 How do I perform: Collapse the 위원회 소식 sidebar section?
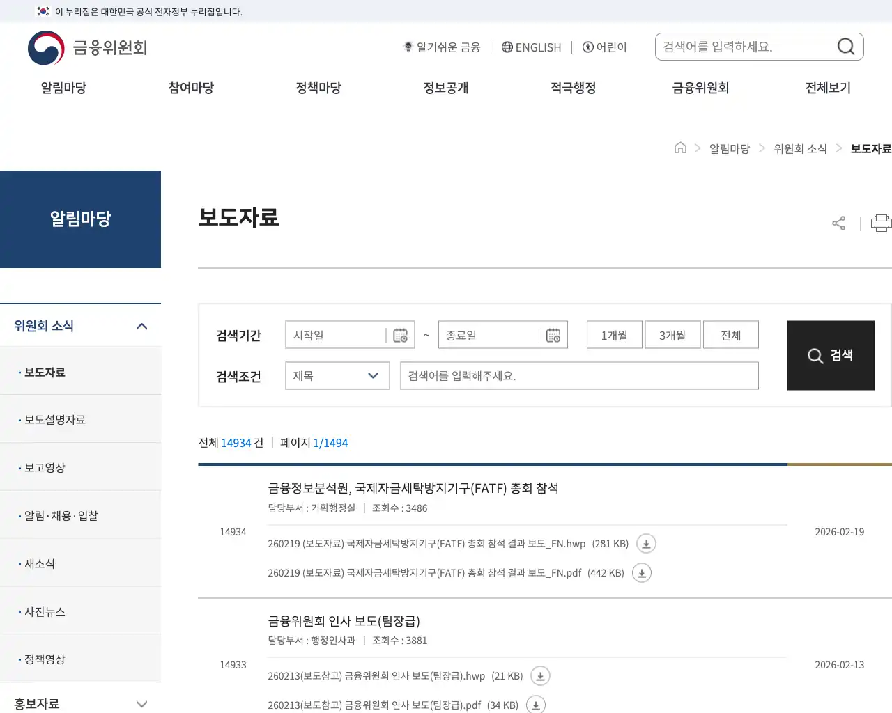click(141, 326)
